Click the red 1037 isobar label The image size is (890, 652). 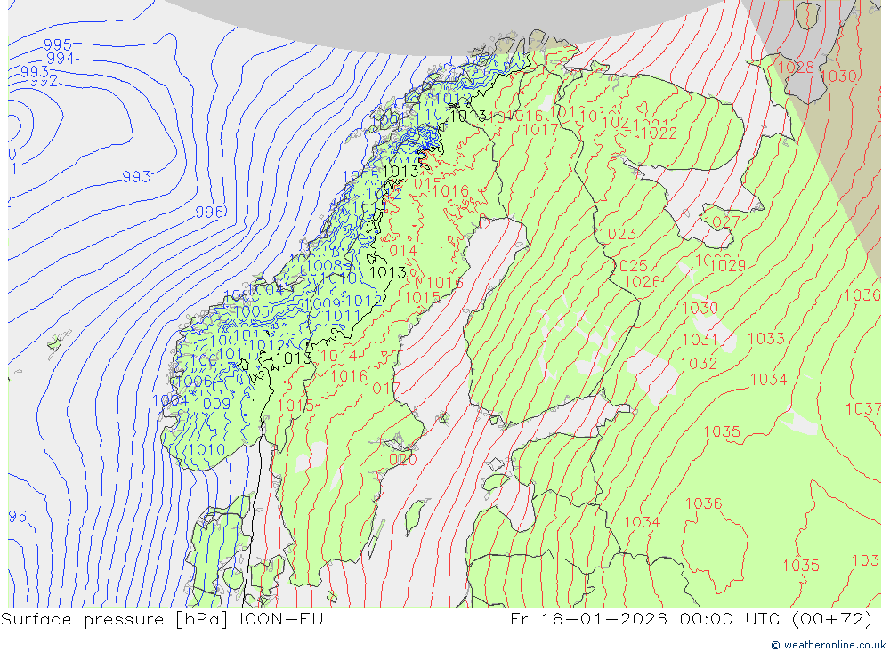[x=862, y=408]
